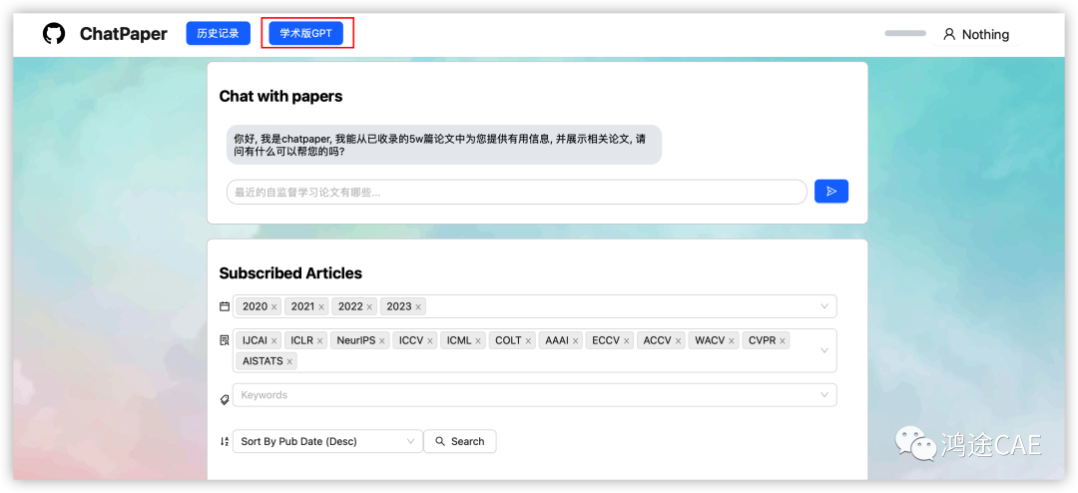This screenshot has height=493, width=1078.
Task: Click the ChatPaper title text
Action: pyautogui.click(x=123, y=34)
